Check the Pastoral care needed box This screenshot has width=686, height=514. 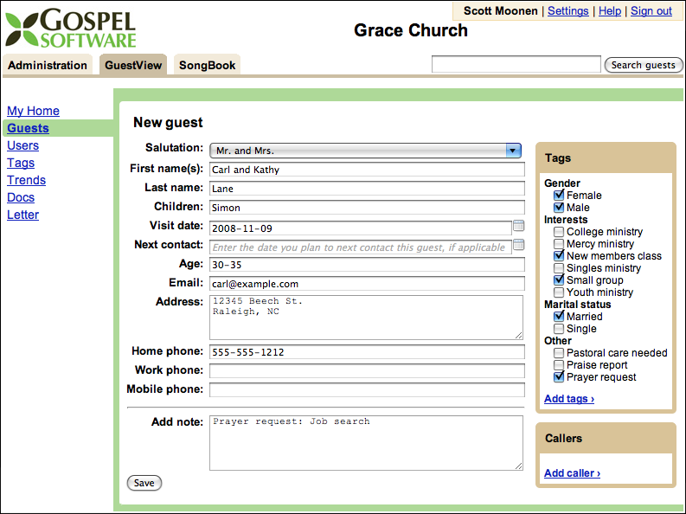click(559, 352)
